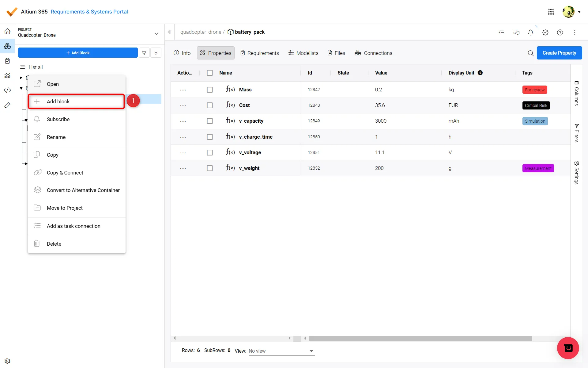Switch to the Requirements tab
588x368 pixels.
[x=259, y=53]
